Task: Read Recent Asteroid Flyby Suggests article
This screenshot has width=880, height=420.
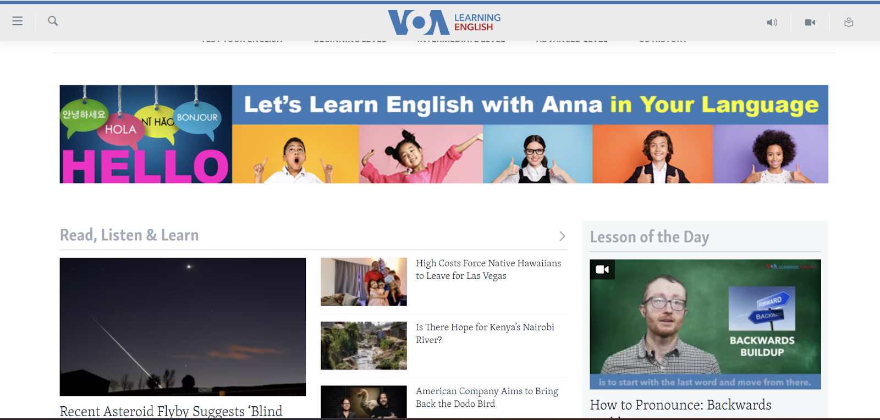Action: coord(171,411)
